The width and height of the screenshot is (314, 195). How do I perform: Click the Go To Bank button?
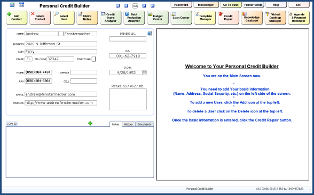click(x=231, y=5)
